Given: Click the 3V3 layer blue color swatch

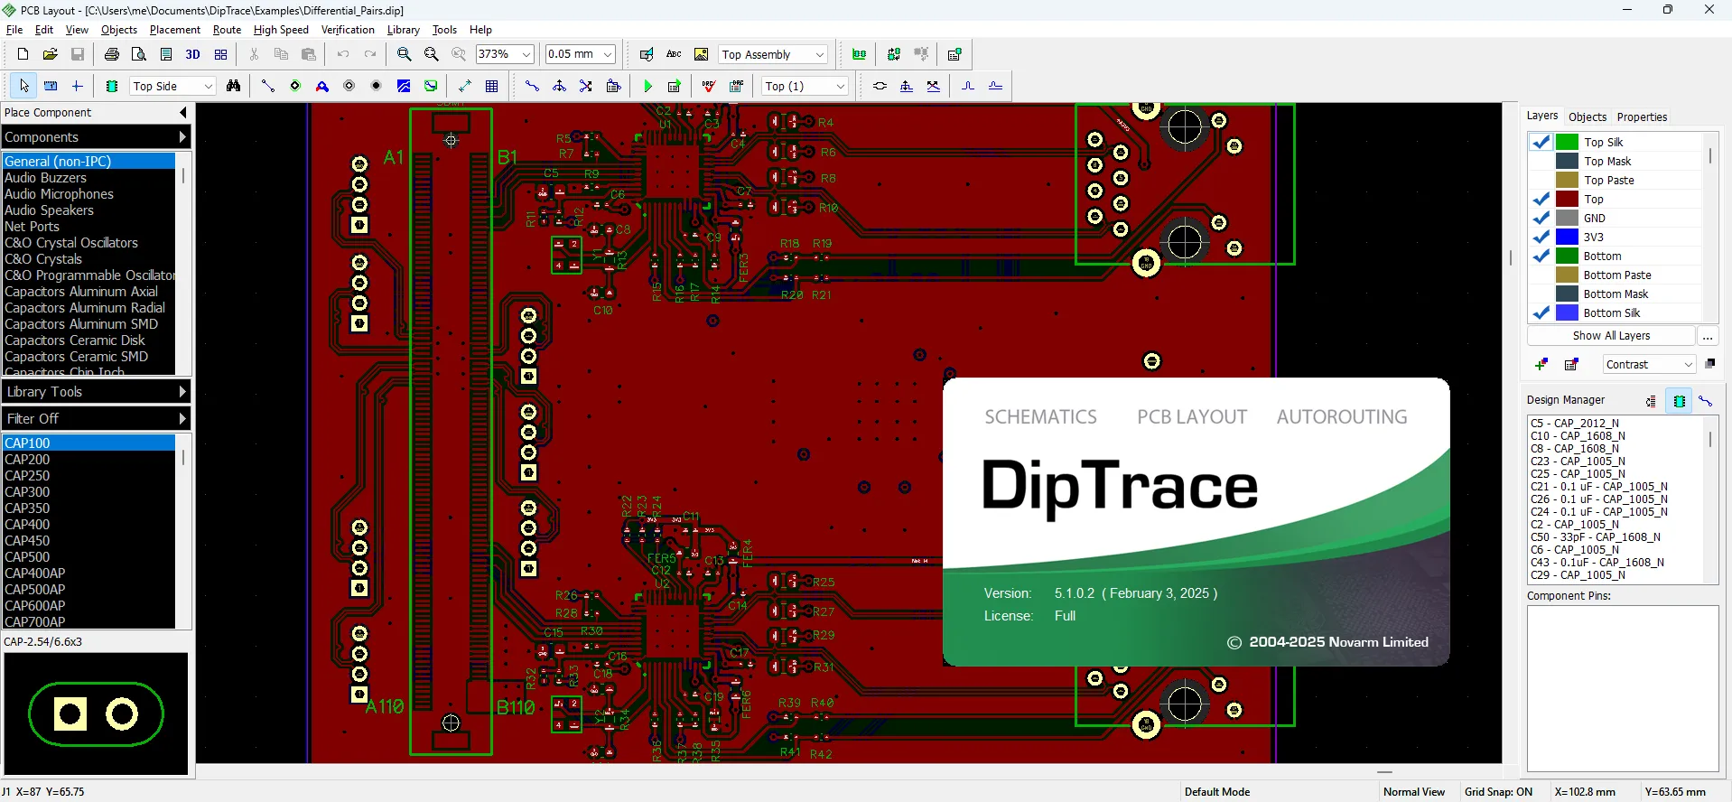Looking at the screenshot, I should point(1567,237).
